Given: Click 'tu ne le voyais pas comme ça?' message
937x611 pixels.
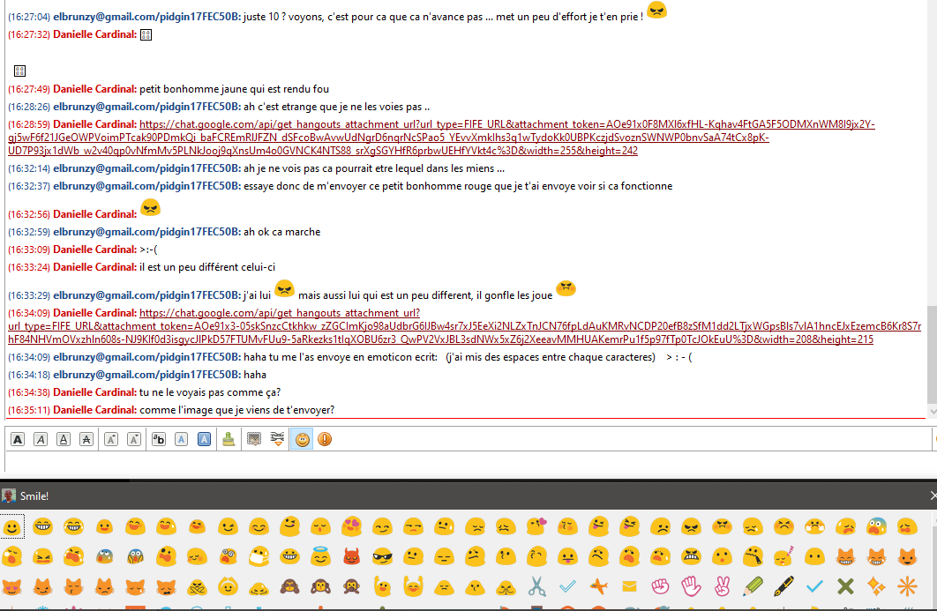Looking at the screenshot, I should [x=210, y=392].
